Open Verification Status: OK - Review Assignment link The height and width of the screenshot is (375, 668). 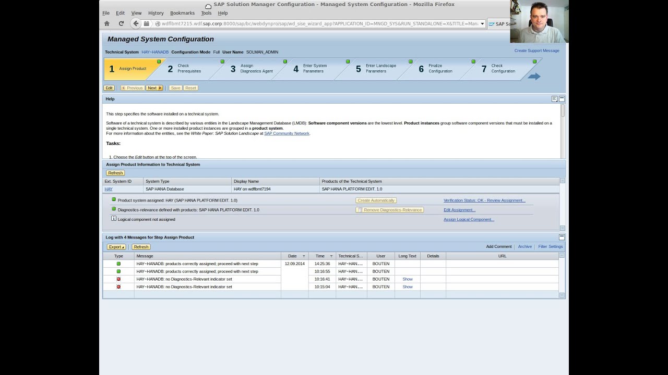[484, 201]
